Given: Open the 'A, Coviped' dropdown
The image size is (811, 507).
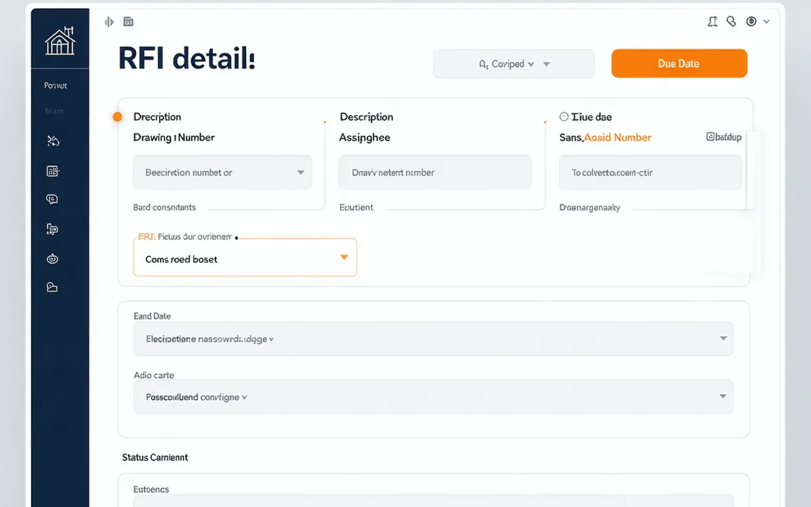Looking at the screenshot, I should coord(514,64).
